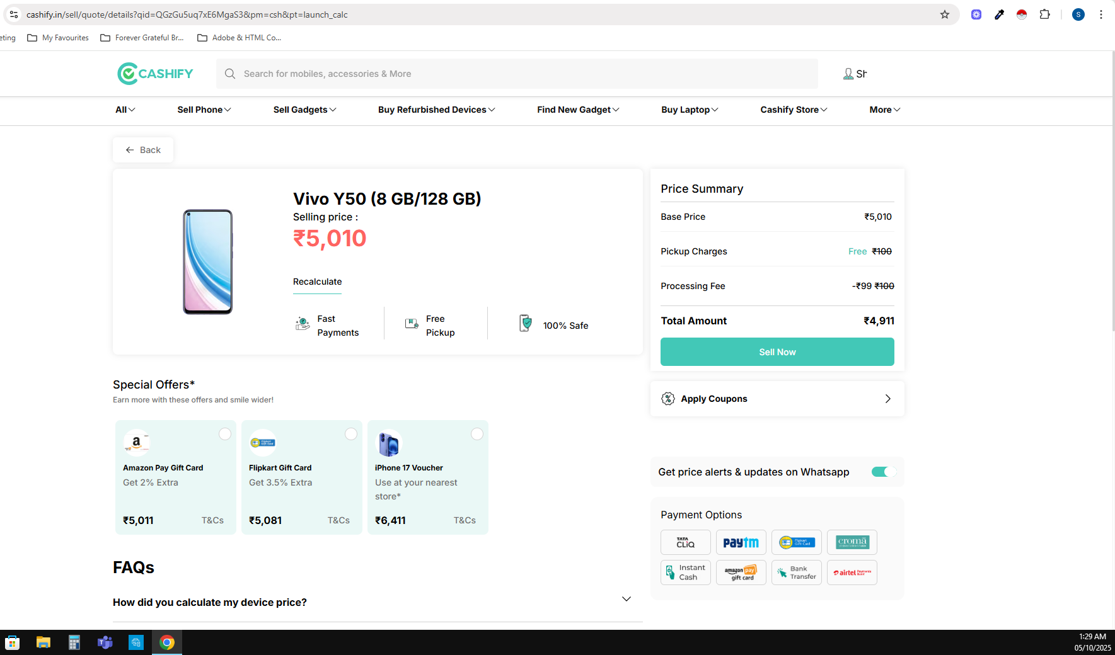The width and height of the screenshot is (1115, 655).
Task: Open the Apply Coupons panel
Action: pos(777,399)
